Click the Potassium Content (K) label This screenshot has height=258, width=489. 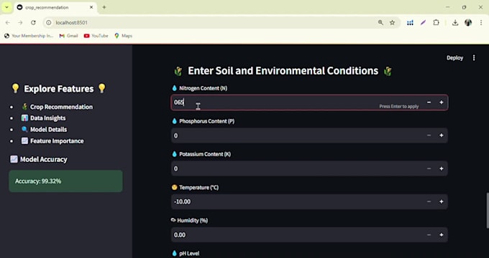[x=201, y=154]
